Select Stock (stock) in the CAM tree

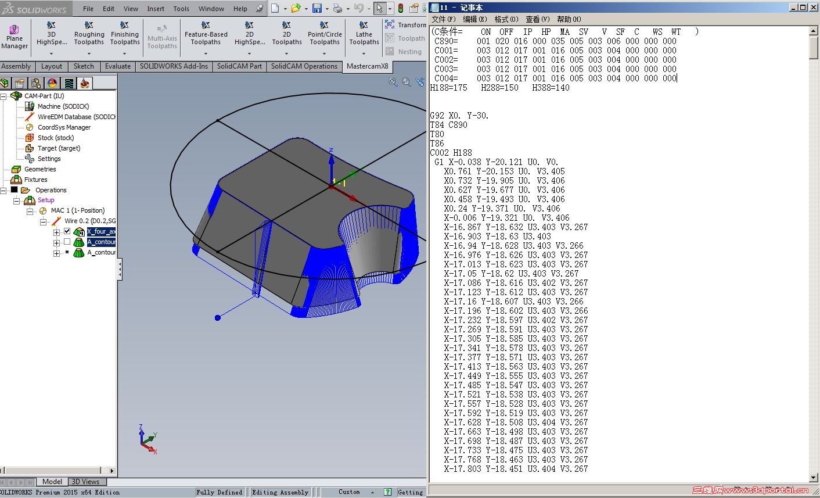[50, 138]
